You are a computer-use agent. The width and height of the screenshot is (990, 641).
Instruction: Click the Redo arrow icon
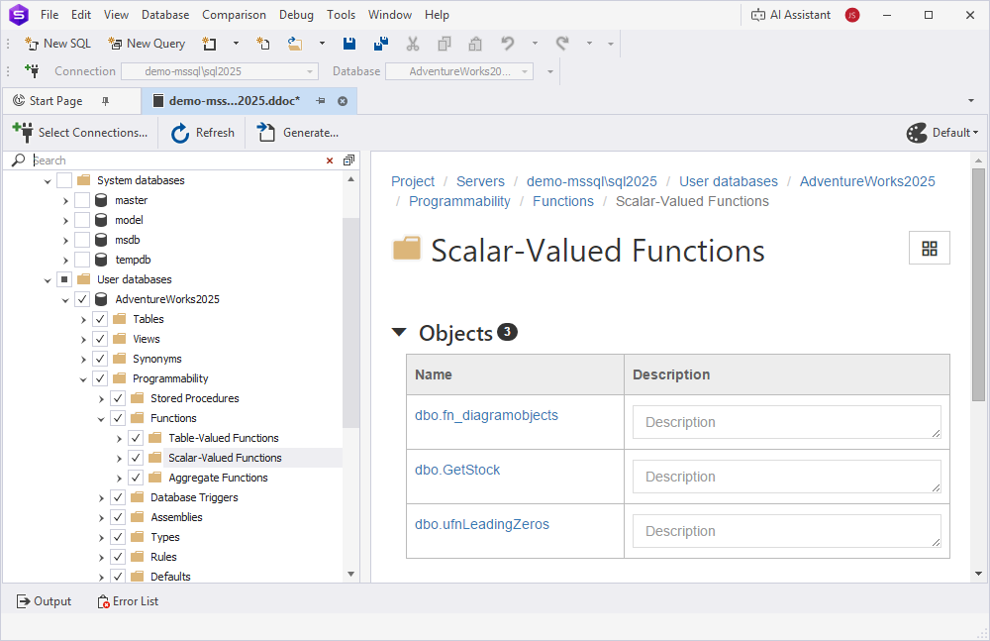pos(562,44)
